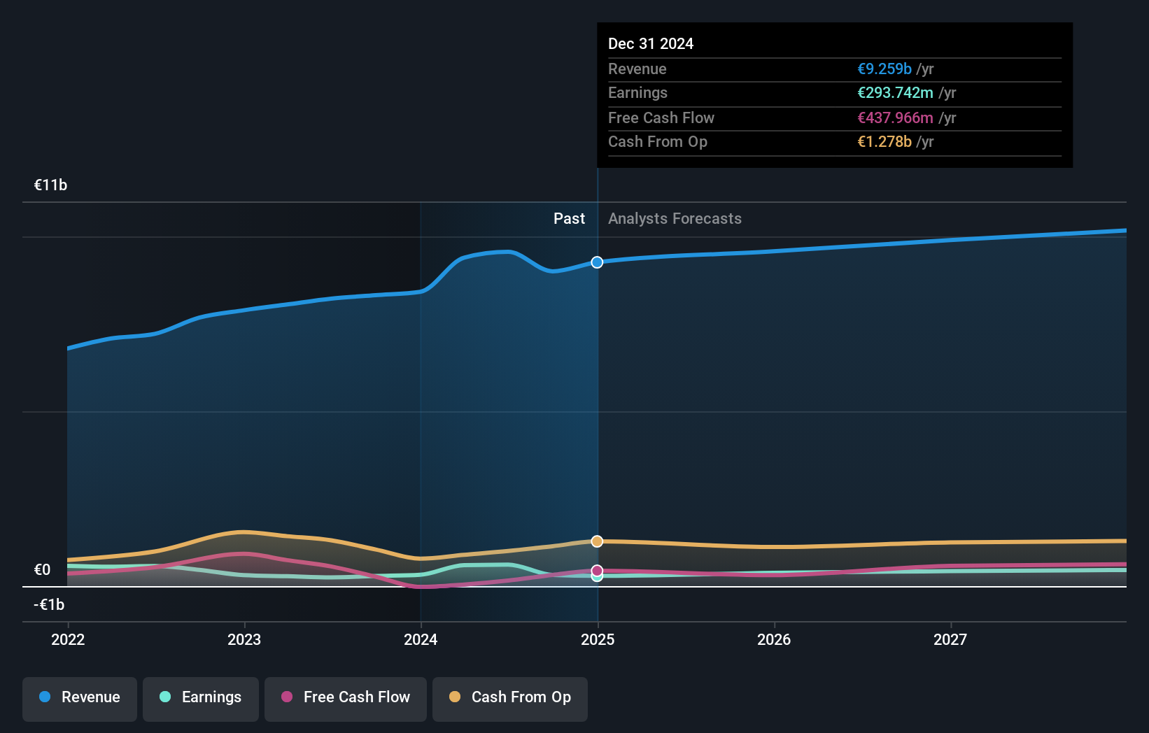The image size is (1149, 733).
Task: Hide the Free Cash Flow line
Action: [x=345, y=697]
